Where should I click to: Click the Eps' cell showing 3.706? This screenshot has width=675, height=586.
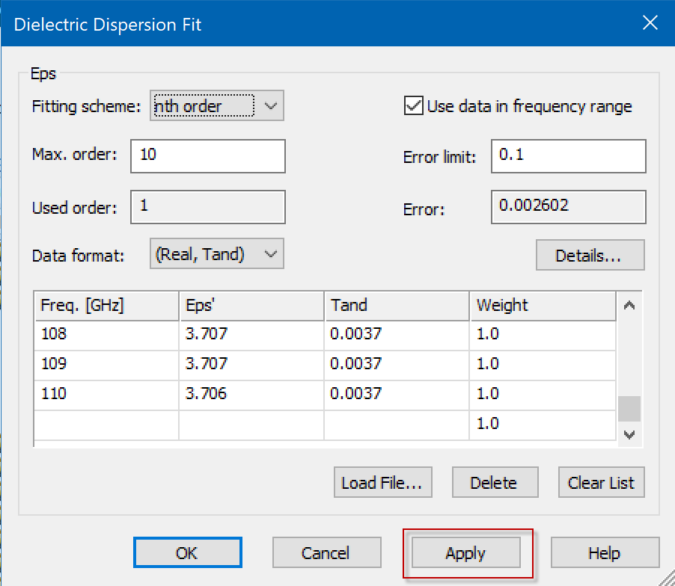(x=251, y=394)
